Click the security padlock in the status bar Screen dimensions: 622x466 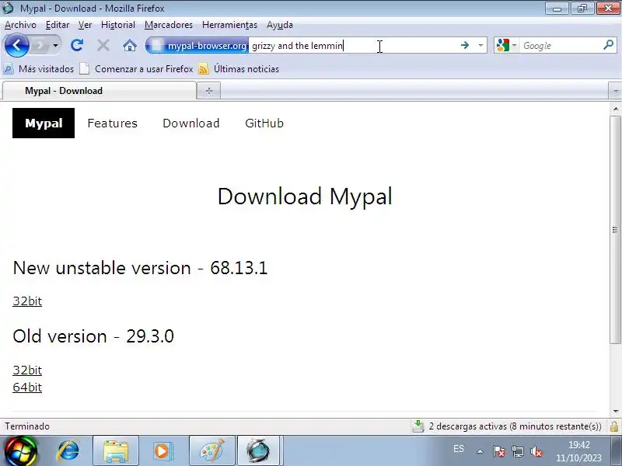click(614, 426)
